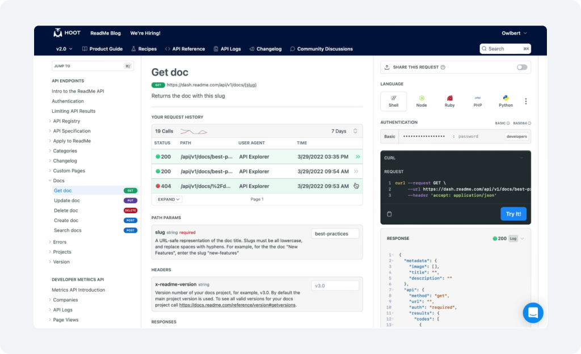Viewport: 581px width, 354px height.
Task: Click the EXPAND button in request history
Action: tap(168, 199)
